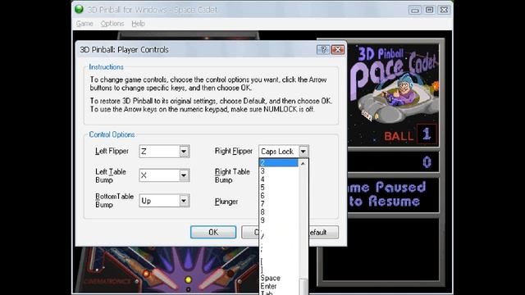Click the dropdown list scrollbar thumb

304,287
